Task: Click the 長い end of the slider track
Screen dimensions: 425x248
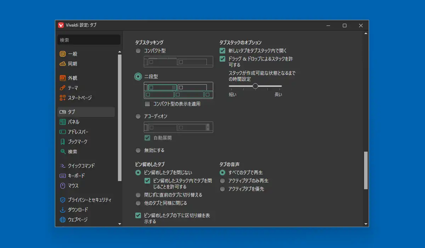Action: (x=281, y=86)
